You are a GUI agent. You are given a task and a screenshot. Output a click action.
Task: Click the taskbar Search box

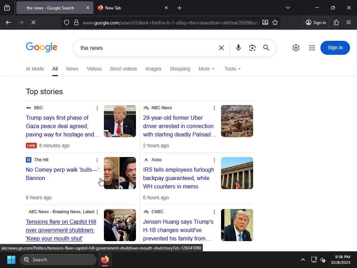pos(58,260)
